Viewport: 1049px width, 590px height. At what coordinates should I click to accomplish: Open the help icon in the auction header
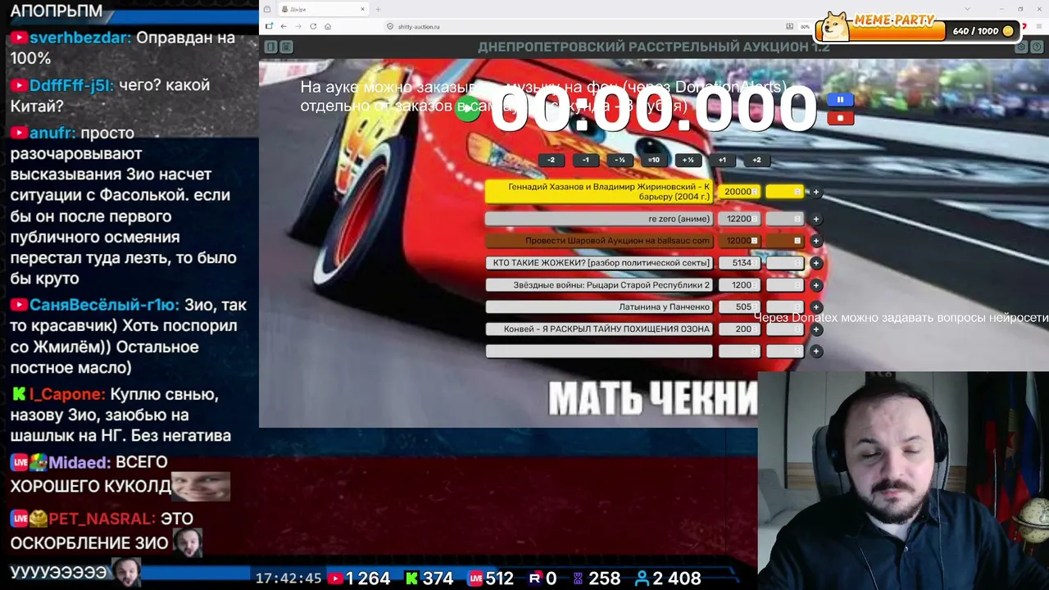tap(1038, 47)
